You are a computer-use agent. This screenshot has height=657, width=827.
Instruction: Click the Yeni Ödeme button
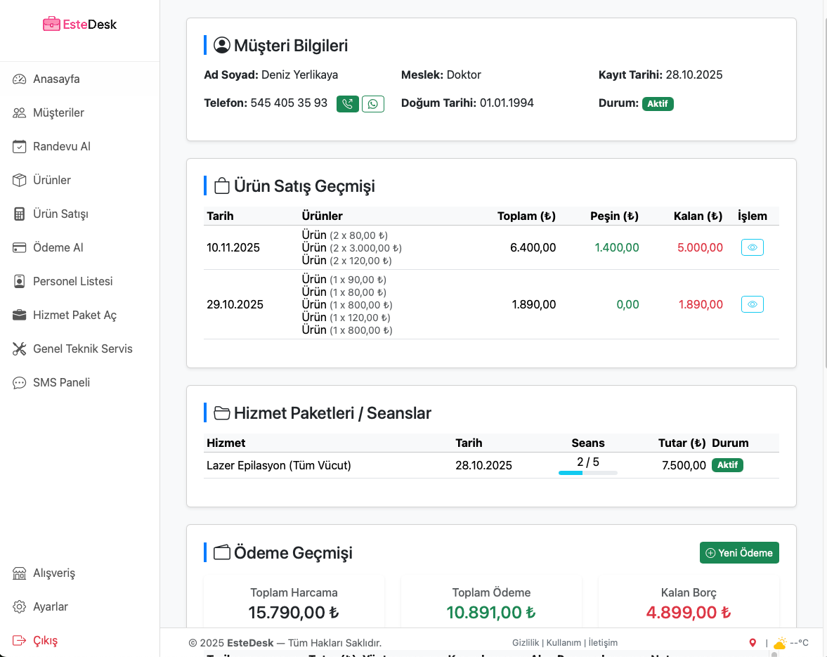[739, 553]
